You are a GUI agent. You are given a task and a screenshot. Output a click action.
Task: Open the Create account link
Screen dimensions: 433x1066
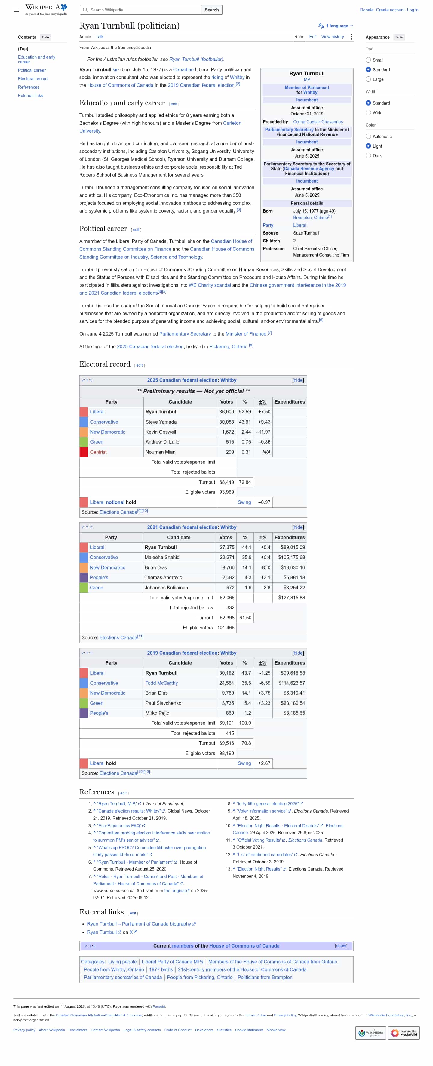390,10
